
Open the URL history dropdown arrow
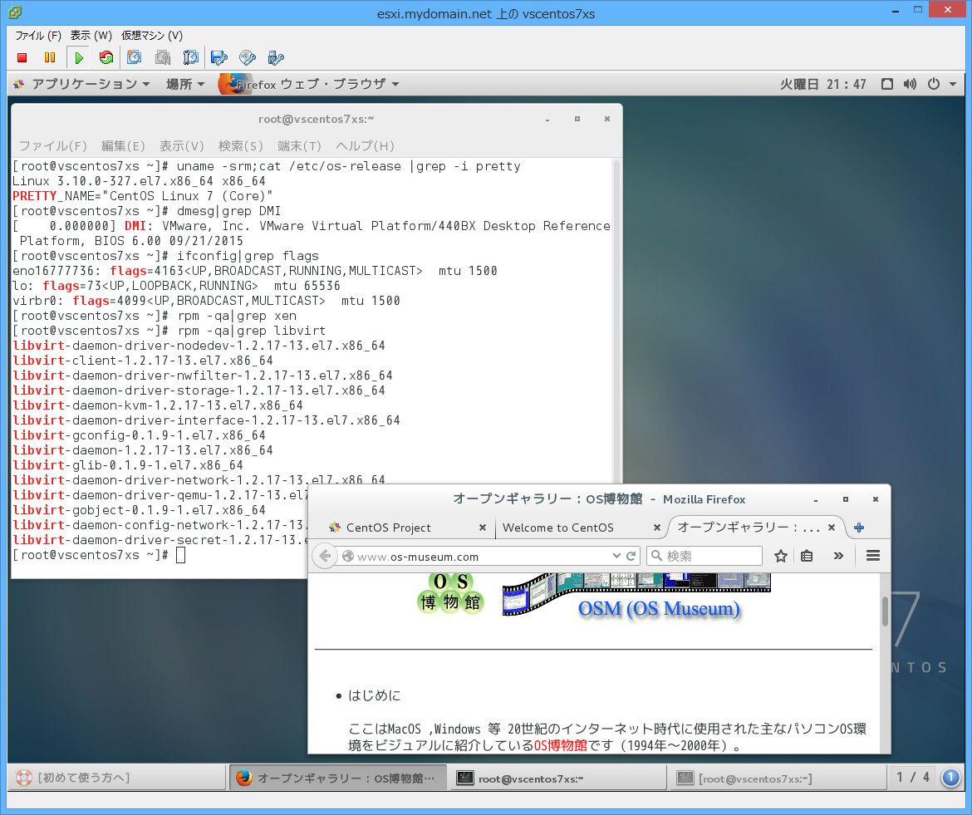(616, 556)
